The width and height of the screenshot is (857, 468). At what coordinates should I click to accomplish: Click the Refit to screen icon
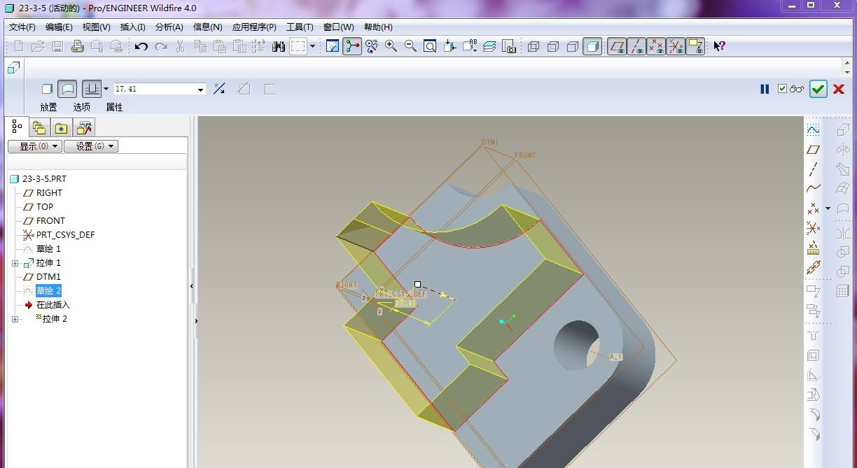click(431, 46)
